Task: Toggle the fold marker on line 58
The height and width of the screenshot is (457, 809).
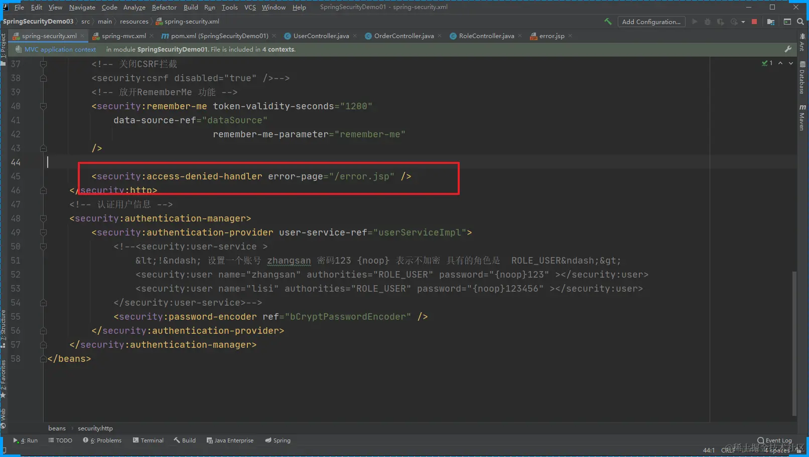Action: click(43, 359)
